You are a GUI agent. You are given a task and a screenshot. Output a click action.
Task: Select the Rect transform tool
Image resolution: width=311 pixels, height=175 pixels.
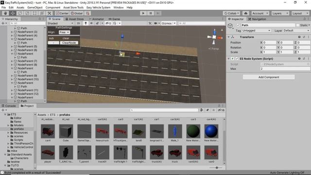pyautogui.click(x=35, y=13)
